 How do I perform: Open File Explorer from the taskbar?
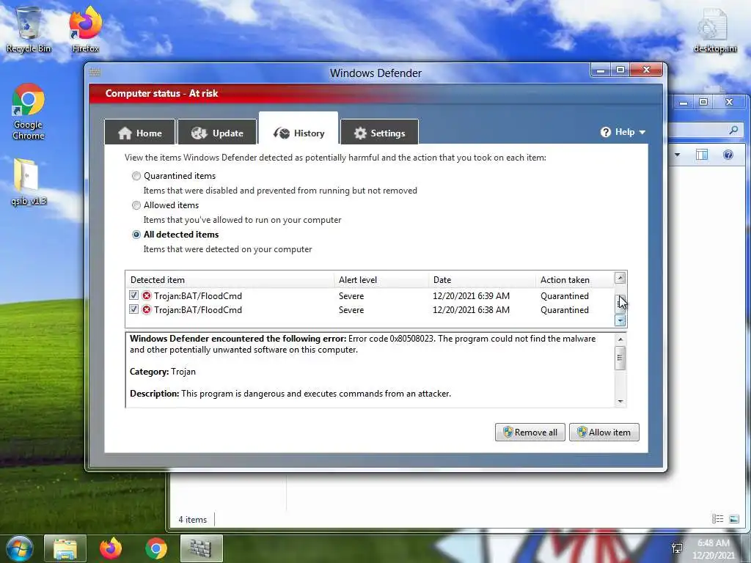pos(65,548)
